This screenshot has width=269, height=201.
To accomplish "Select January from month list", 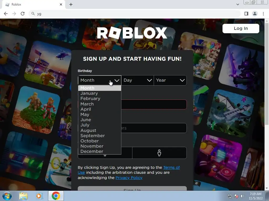I will (100, 93).
